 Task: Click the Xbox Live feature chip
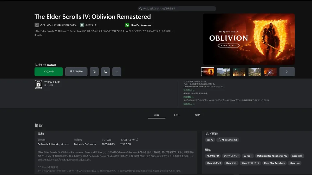point(295,163)
